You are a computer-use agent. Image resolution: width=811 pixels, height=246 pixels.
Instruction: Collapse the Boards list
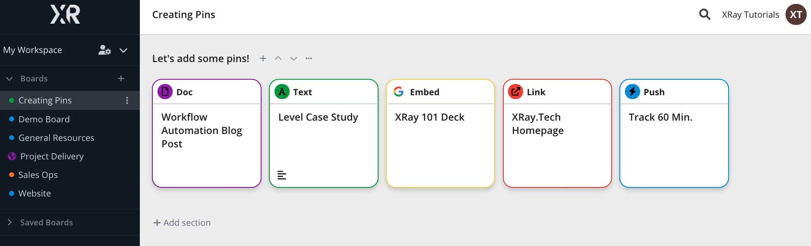[9, 79]
